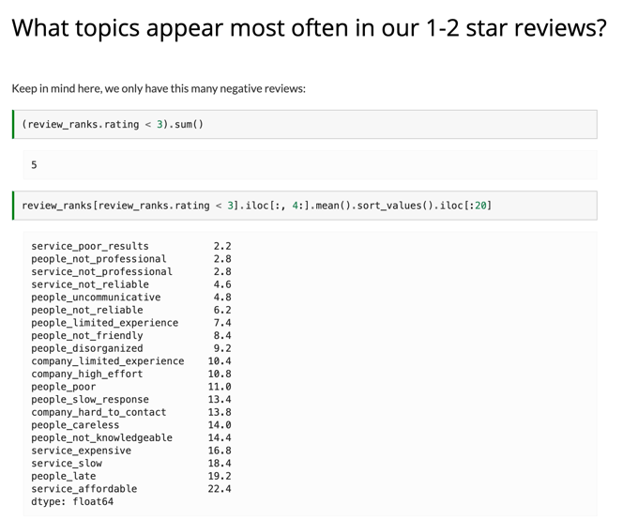The image size is (638, 520).
Task: Click the heading about 1-2 star reviews
Action: (309, 28)
